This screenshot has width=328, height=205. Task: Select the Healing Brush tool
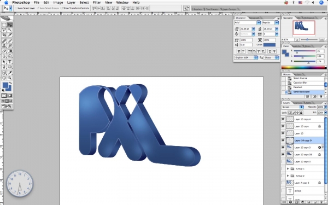tap(4, 41)
